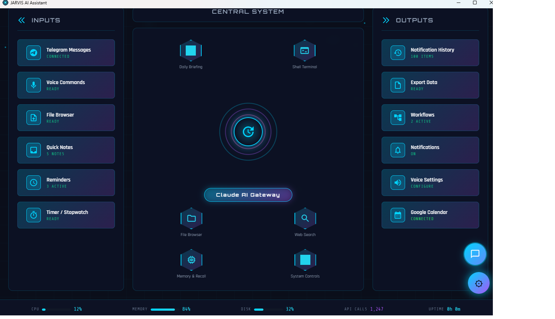Collapse the Outputs panel with the double chevron

(x=386, y=20)
